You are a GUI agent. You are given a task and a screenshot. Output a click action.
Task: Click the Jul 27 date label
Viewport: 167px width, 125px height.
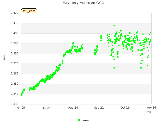[47, 108]
